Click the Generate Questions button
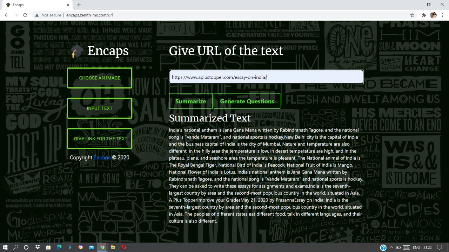 (247, 101)
